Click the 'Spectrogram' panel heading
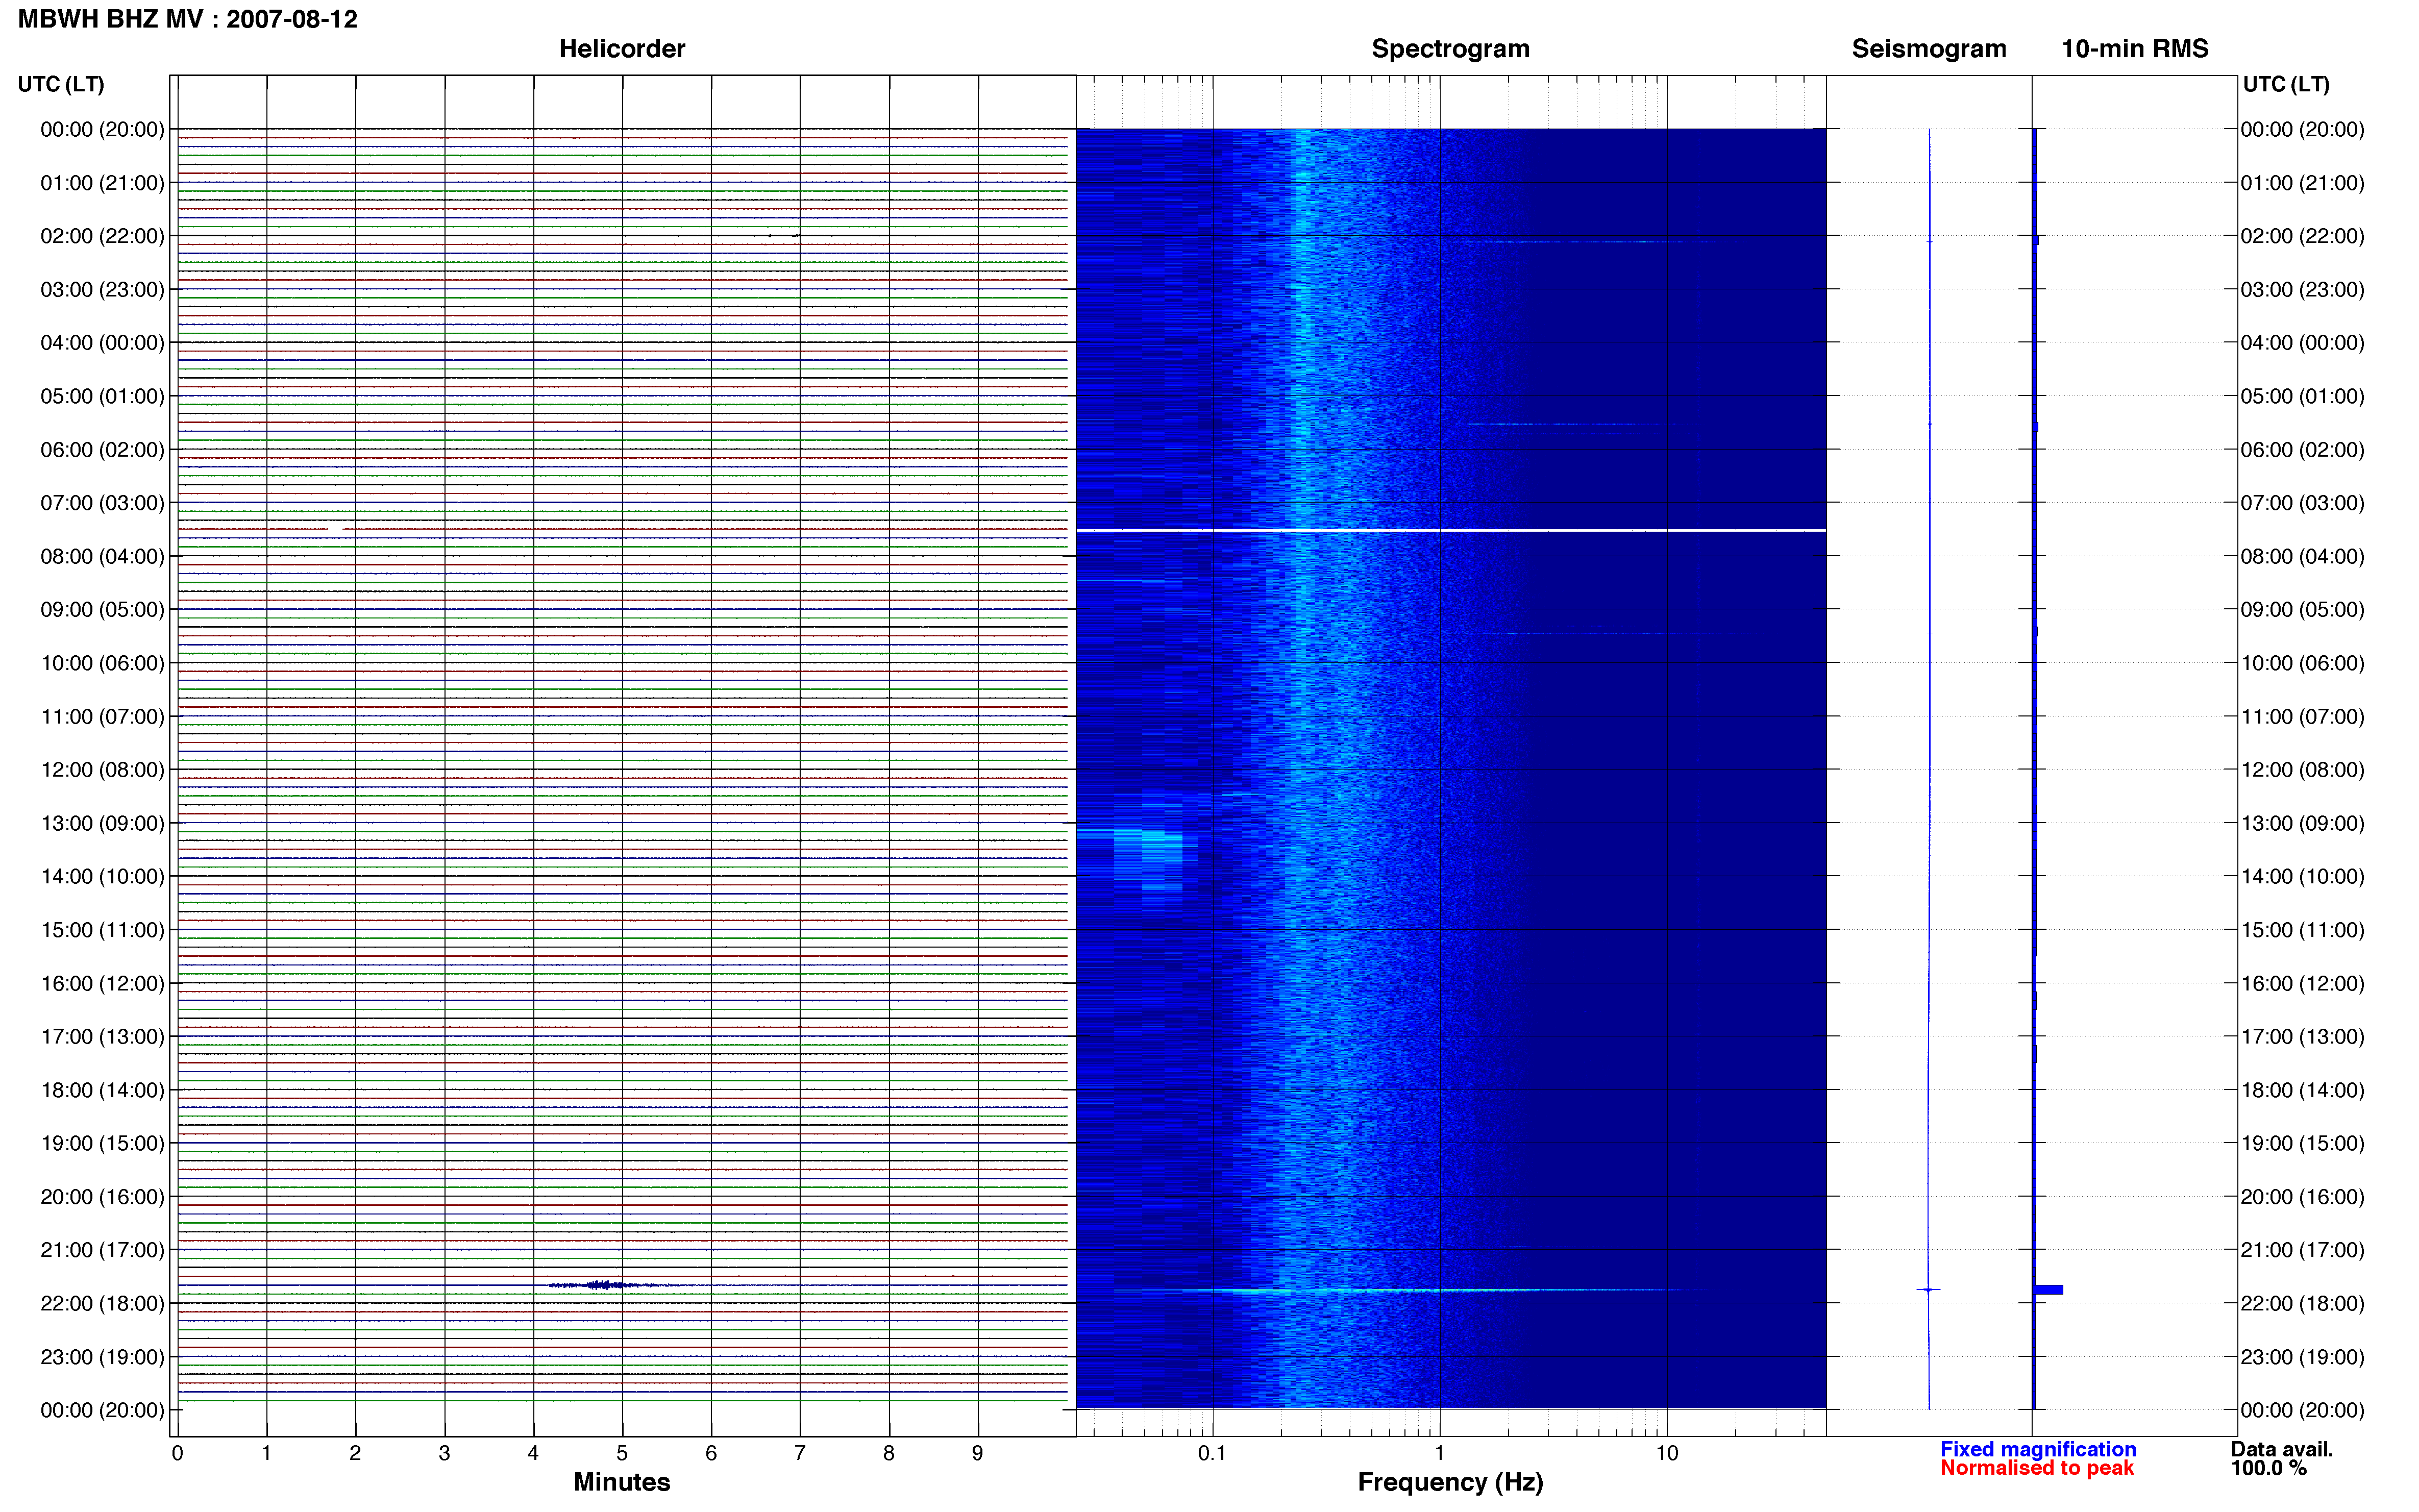The height and width of the screenshot is (1512, 2419). coord(1450,49)
